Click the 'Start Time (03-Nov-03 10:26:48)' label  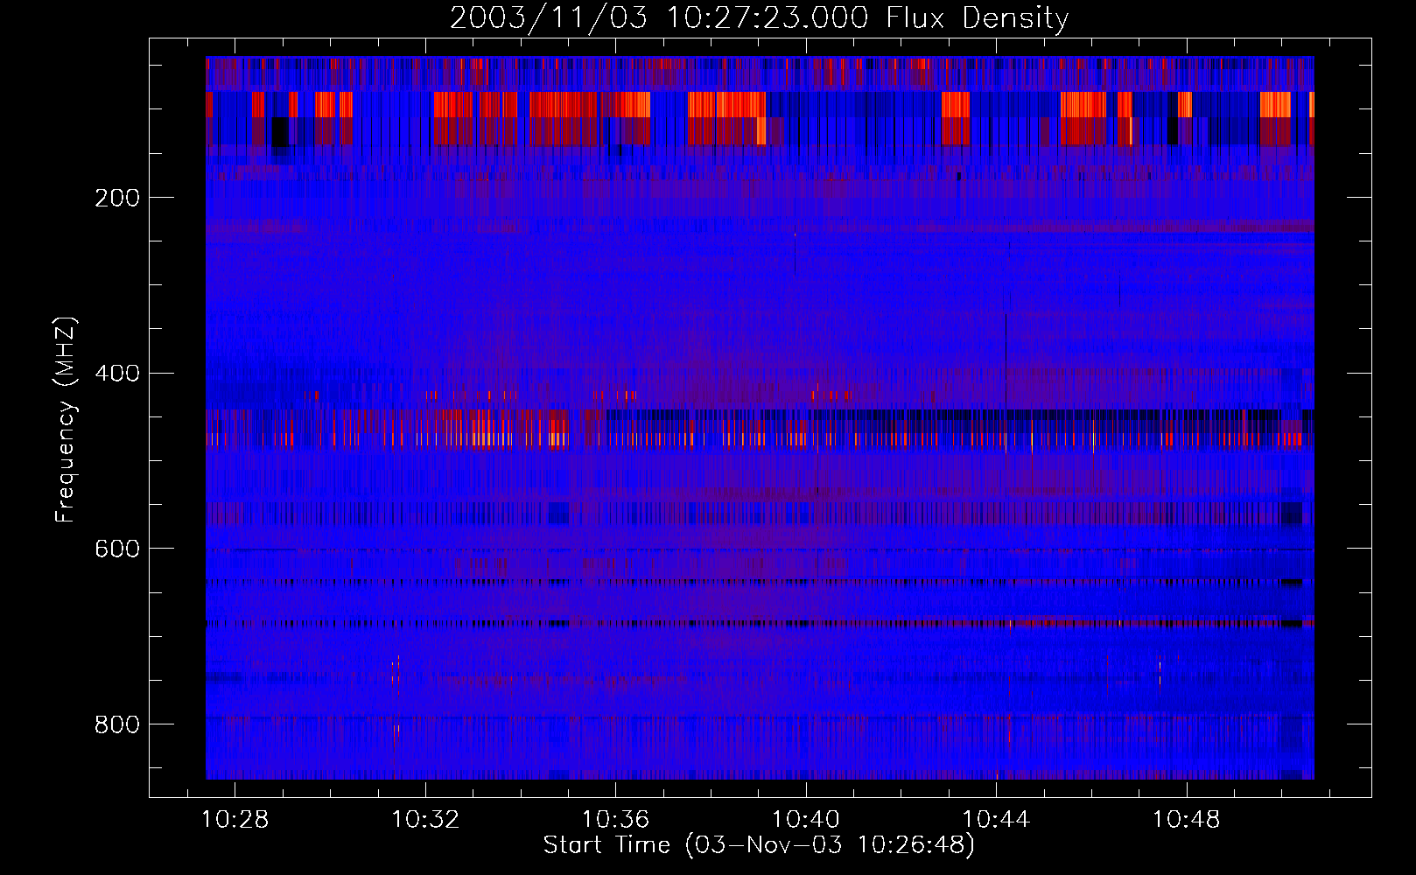759,845
